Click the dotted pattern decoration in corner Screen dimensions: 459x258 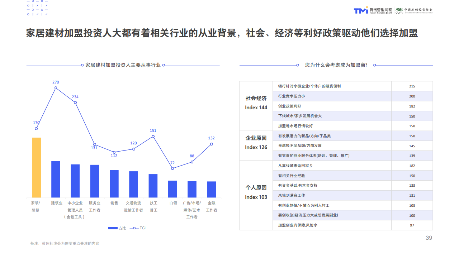tap(37, 8)
